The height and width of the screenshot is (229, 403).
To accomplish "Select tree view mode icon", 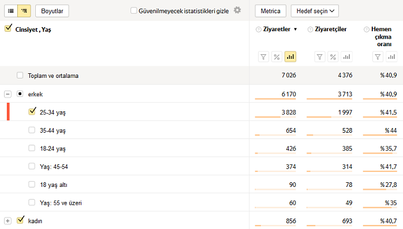I will point(24,11).
